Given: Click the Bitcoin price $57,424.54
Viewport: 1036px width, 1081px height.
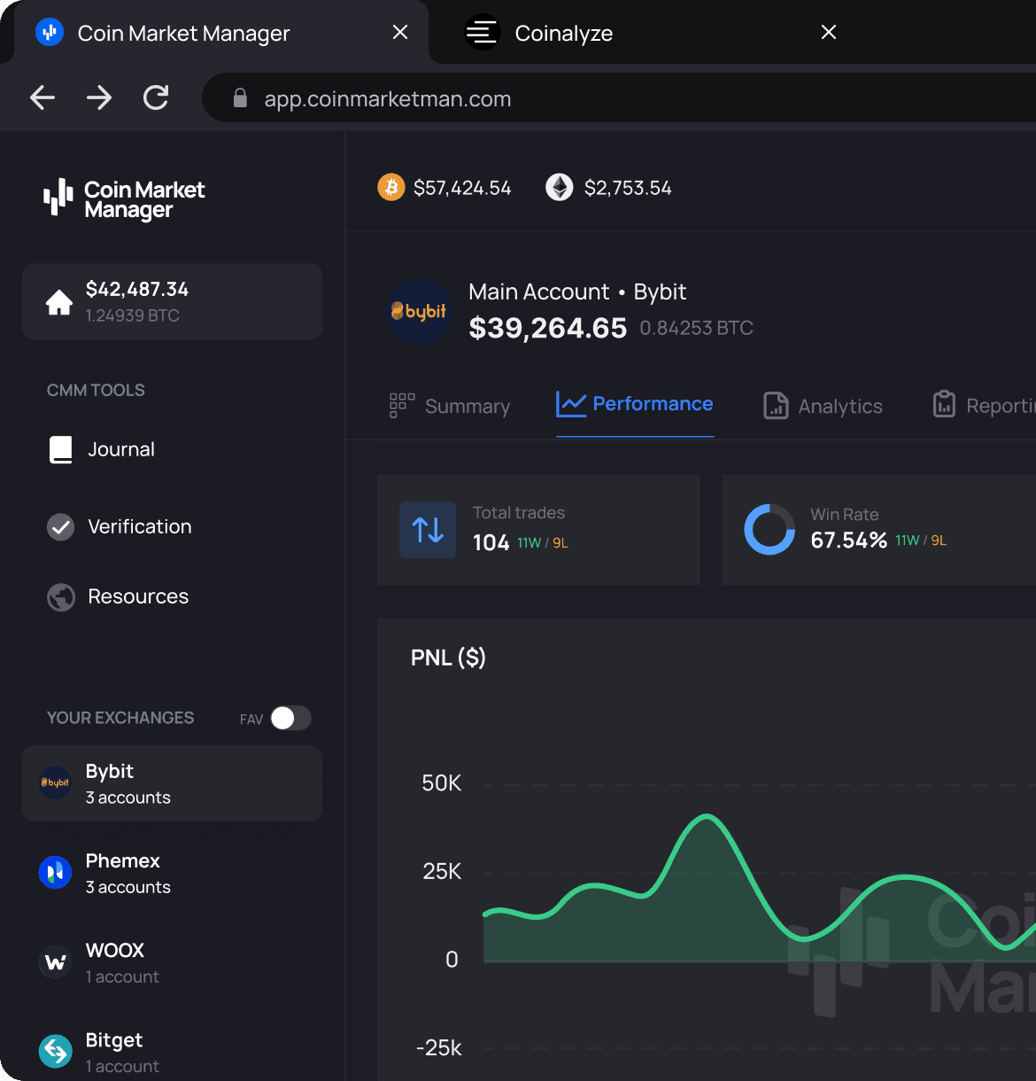Looking at the screenshot, I should coord(462,188).
